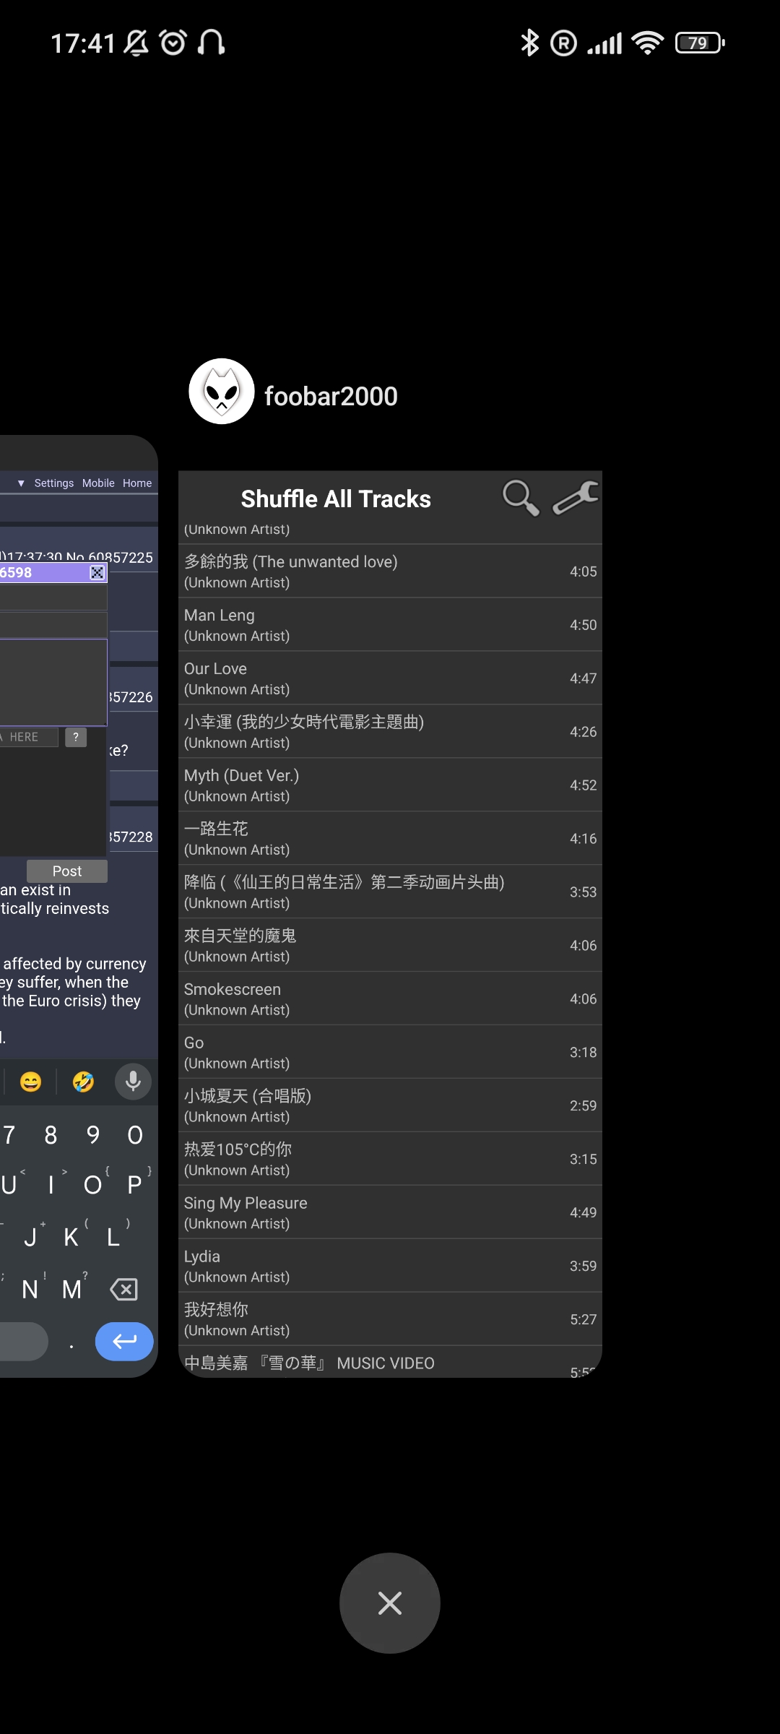Select track 中島美嘉『雪の華』MUSIC VIDEO
The width and height of the screenshot is (780, 1734).
(x=390, y=1363)
